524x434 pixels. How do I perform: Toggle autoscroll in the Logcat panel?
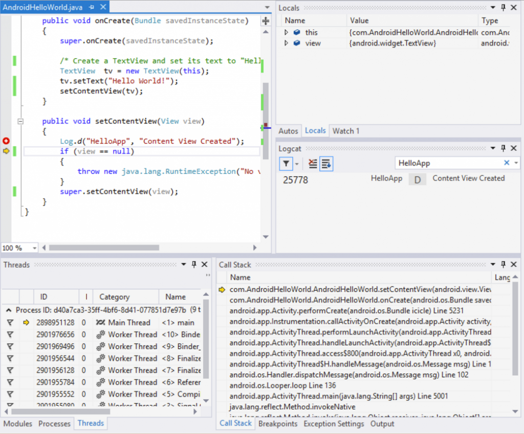pyautogui.click(x=326, y=164)
